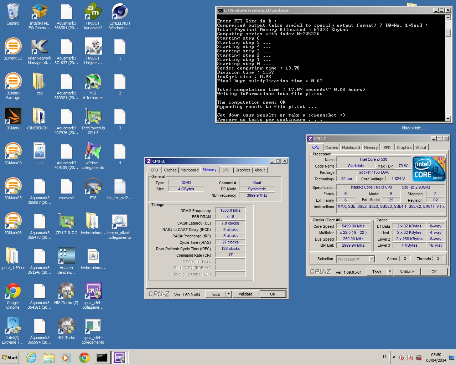
Task: Click the NB Frequency 3999.9 MHz value
Action: tap(257, 195)
